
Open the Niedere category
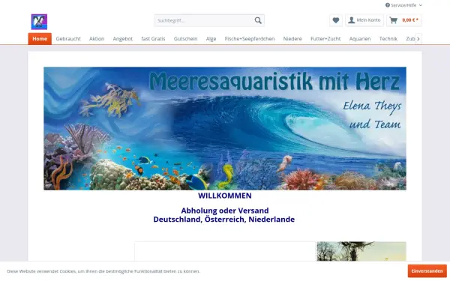[292, 39]
